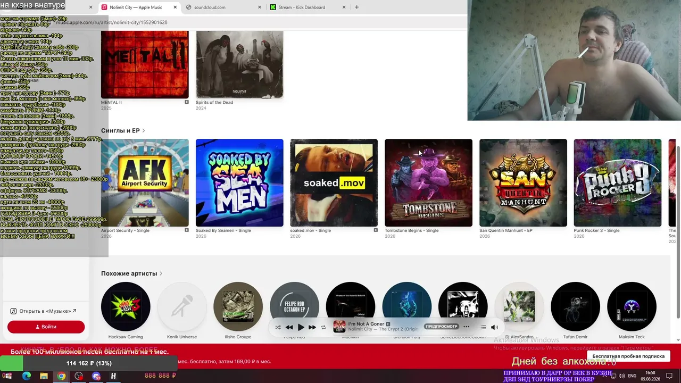Close the Kick Dashboard tab
This screenshot has width=681, height=383.
(x=344, y=7)
